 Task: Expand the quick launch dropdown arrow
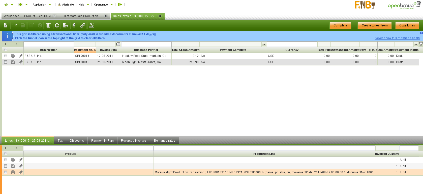(x=26, y=5)
